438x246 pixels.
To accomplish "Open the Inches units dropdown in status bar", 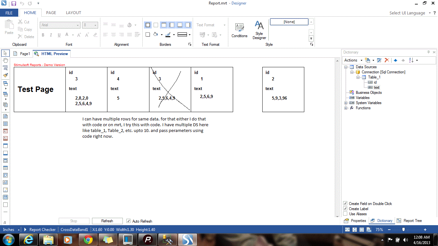I will [x=11, y=229].
